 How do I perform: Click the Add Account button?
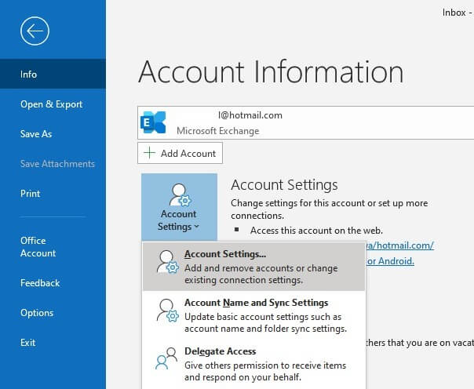tap(180, 154)
